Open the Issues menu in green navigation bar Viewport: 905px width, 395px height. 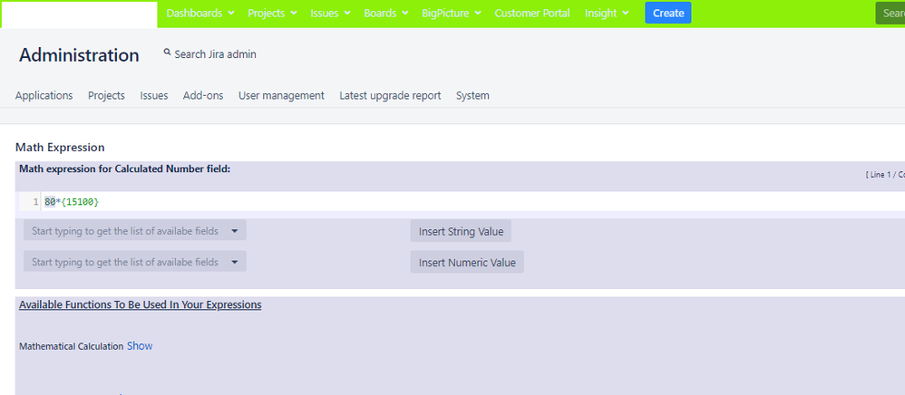click(x=330, y=14)
